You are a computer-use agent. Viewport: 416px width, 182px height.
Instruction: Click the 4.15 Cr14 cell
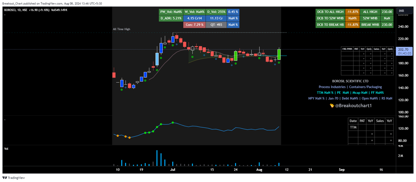194,18
